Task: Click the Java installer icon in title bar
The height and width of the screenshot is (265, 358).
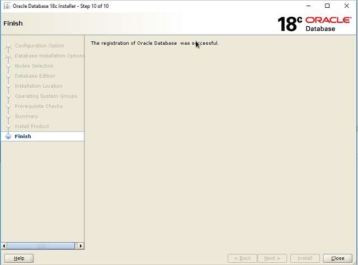Action: pos(7,6)
